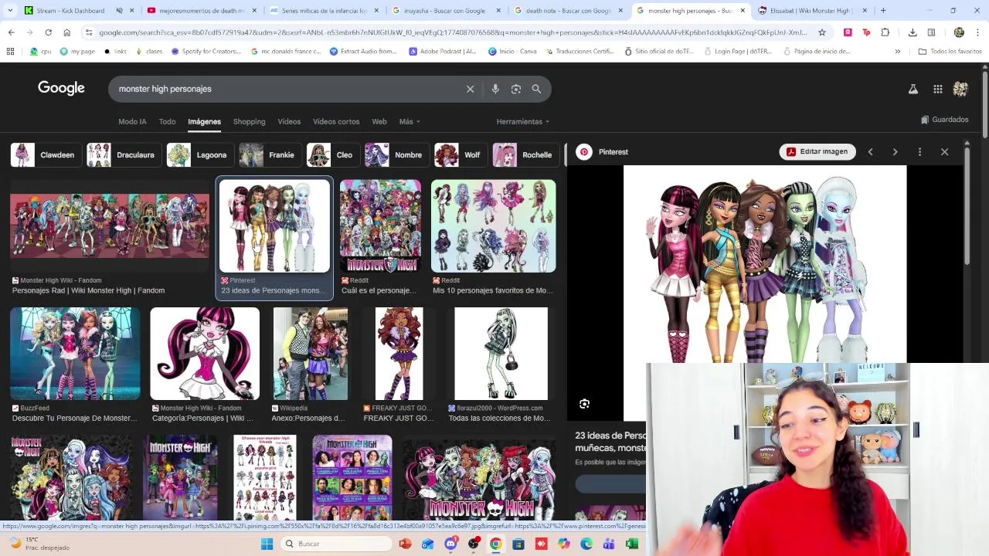Viewport: 989px width, 556px height.
Task: Filter images by the Draculaura chip
Action: coord(124,155)
